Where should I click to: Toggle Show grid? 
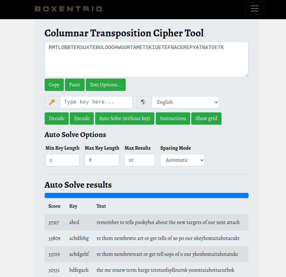coord(206,119)
